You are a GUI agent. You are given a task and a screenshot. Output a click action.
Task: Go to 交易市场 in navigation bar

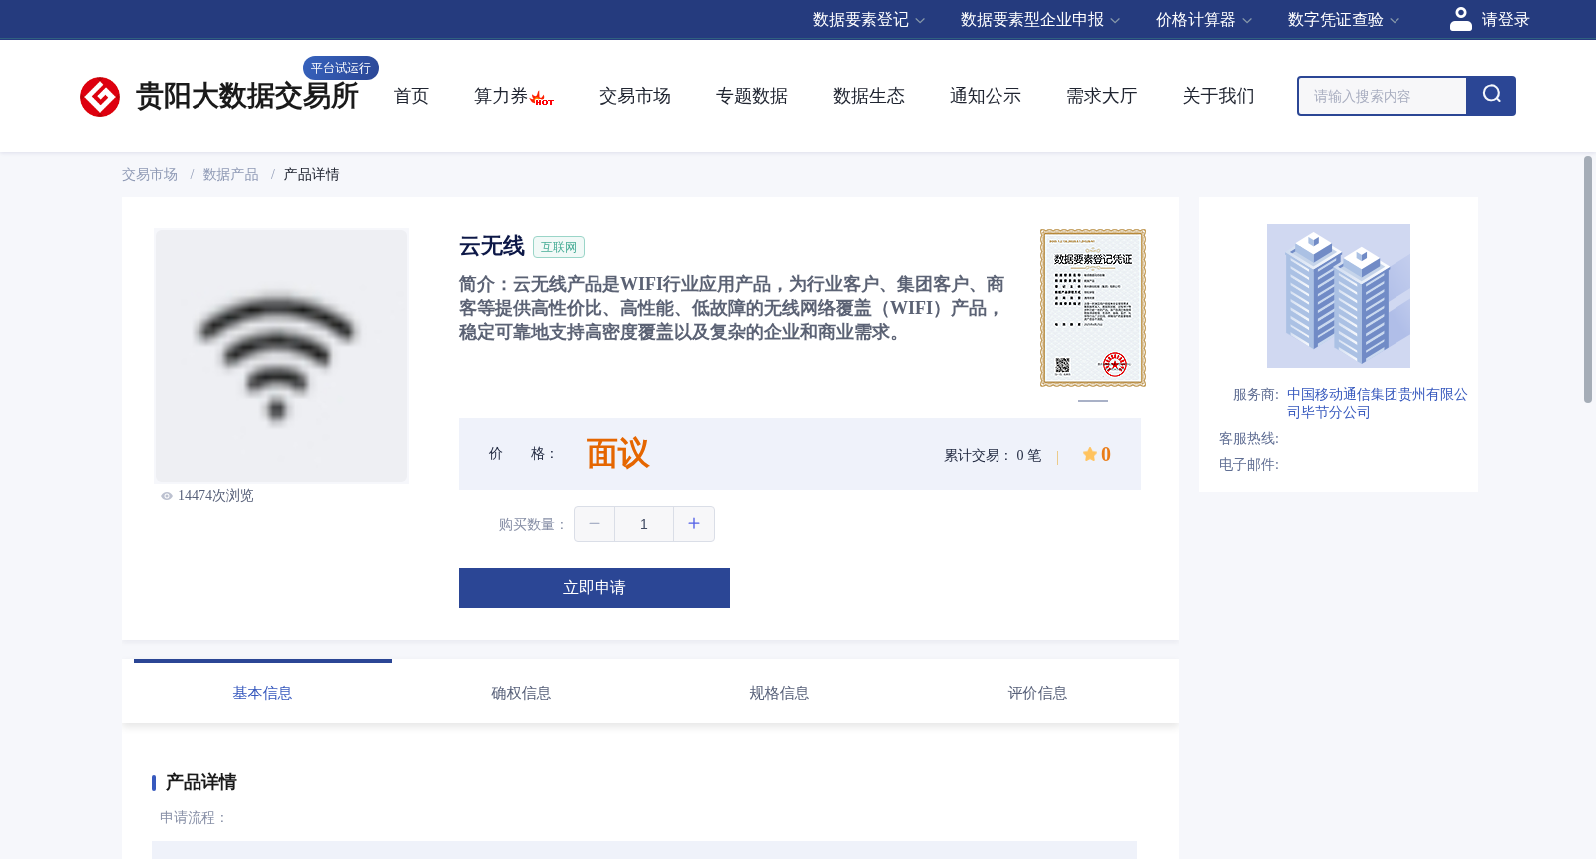[635, 96]
